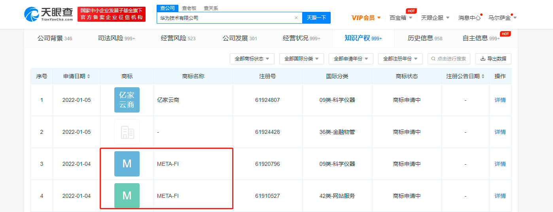Open 详情 for 亿家云商 row

point(500,100)
